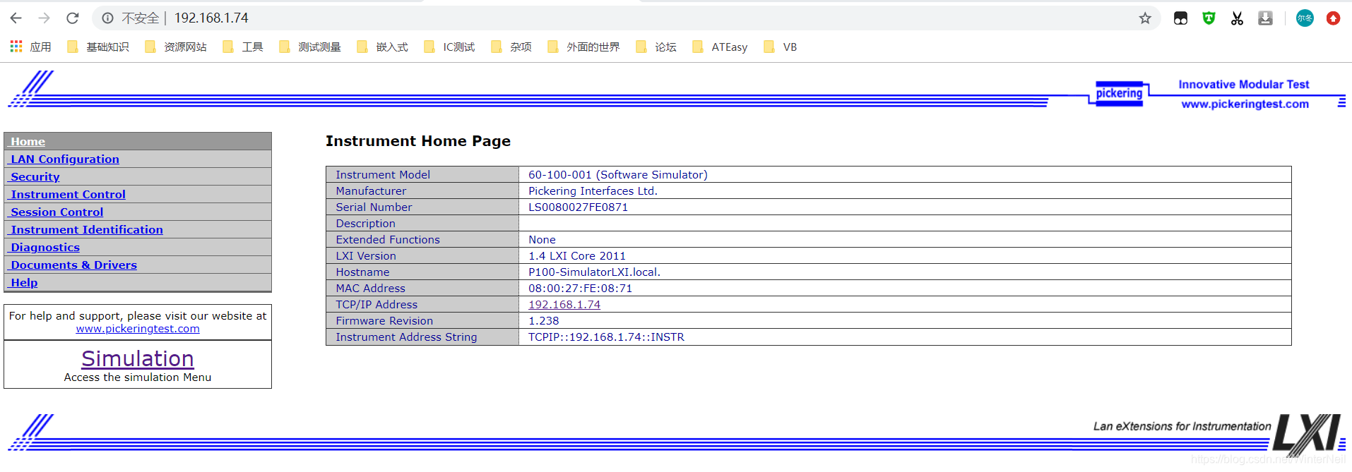1352x472 pixels.
Task: Click the red update notification icon
Action: 1333,18
